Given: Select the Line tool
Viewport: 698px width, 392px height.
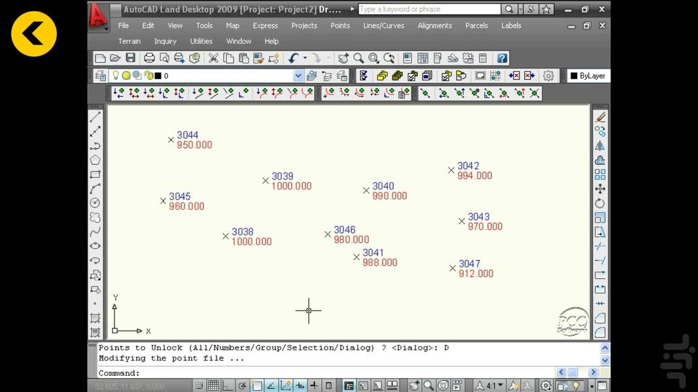Looking at the screenshot, I should pyautogui.click(x=95, y=116).
